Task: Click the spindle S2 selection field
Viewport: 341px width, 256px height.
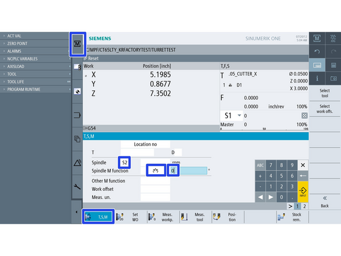Action: pyautogui.click(x=124, y=163)
